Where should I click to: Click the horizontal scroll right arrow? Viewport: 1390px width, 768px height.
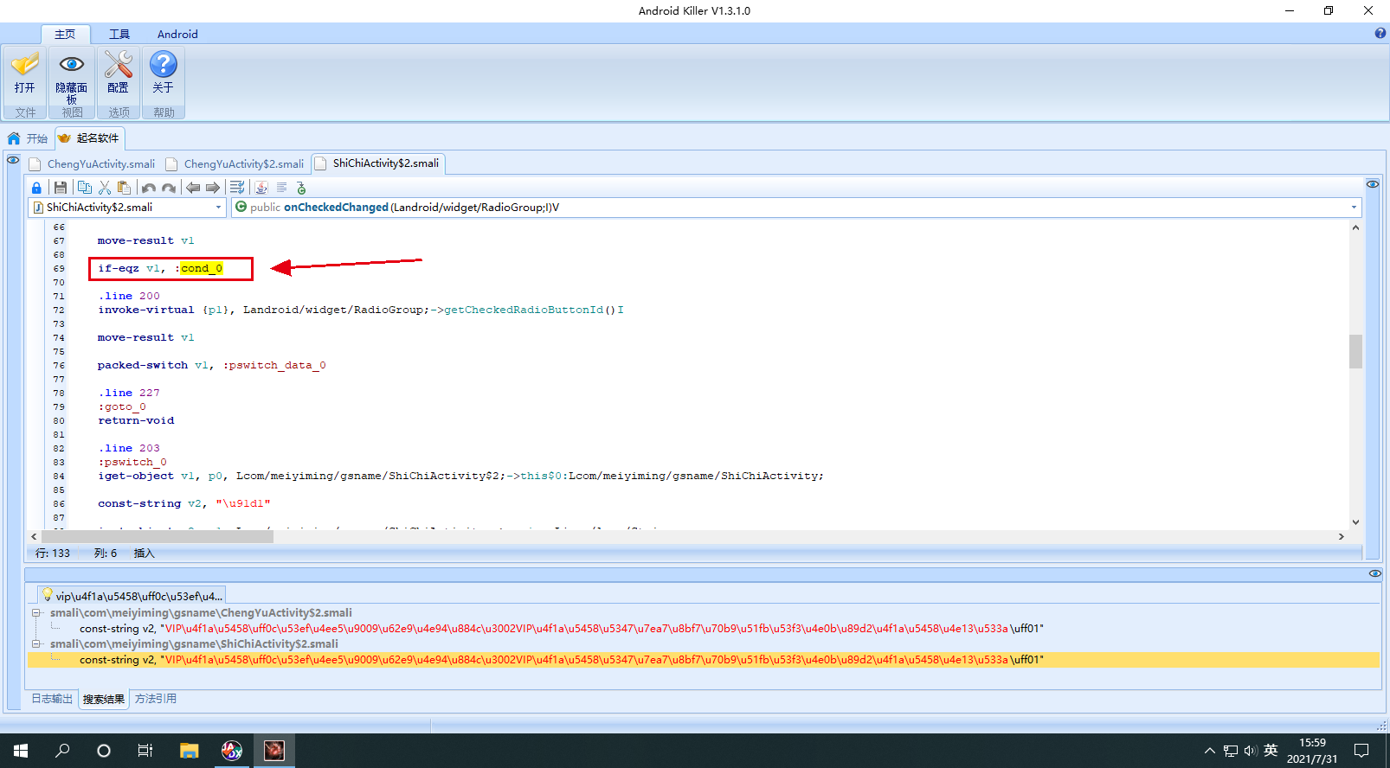(1342, 536)
